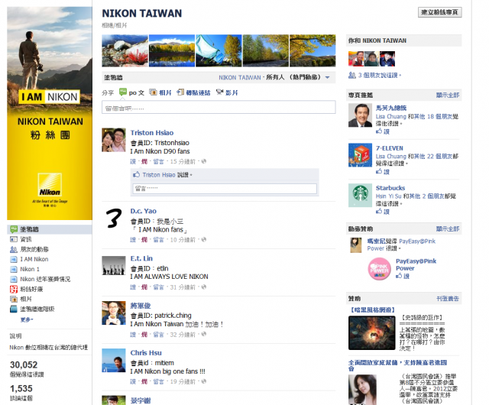
Task: Click thumbs-up icon under PayEasy@Pink Power
Action: tap(399, 276)
